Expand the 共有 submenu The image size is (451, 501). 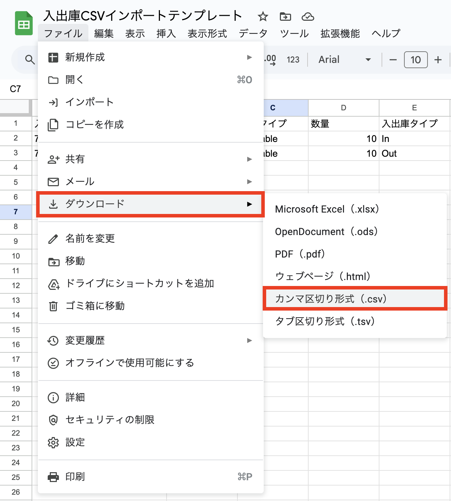click(x=151, y=159)
